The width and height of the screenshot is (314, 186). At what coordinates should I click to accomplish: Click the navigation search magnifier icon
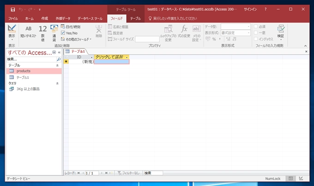click(59, 59)
